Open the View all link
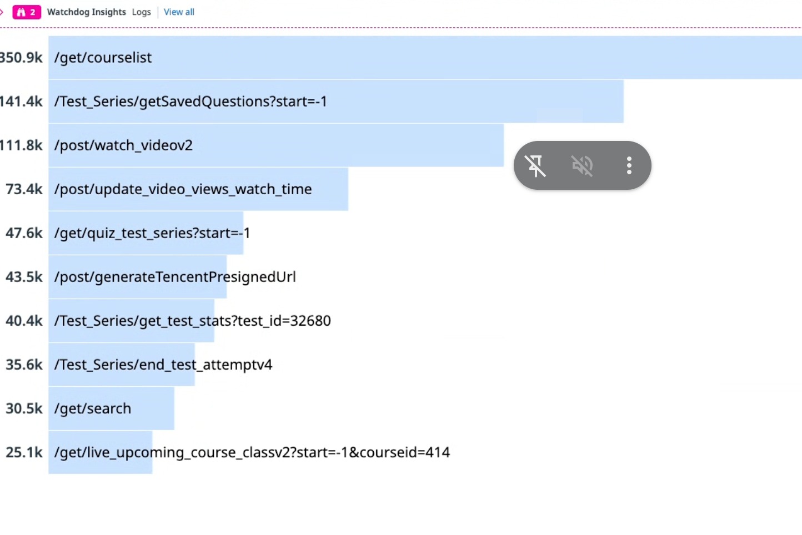 [179, 12]
